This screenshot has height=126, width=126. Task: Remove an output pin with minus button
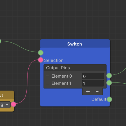click(x=97, y=91)
